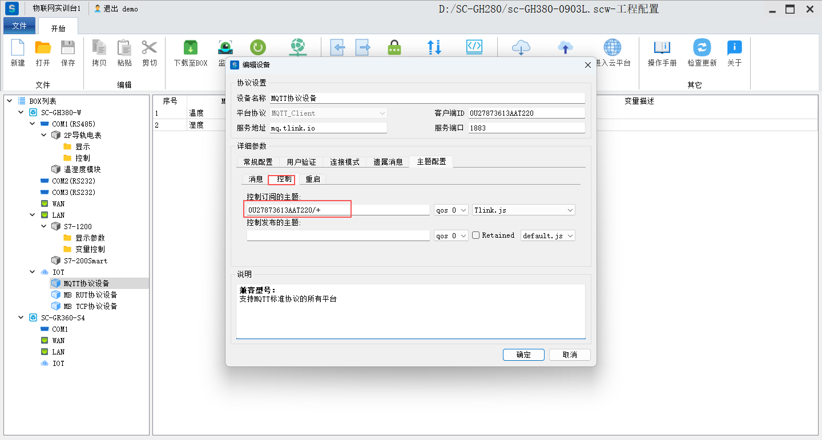Viewport: 822px width, 440px height.
Task: Open the default.js script dropdown
Action: point(547,235)
